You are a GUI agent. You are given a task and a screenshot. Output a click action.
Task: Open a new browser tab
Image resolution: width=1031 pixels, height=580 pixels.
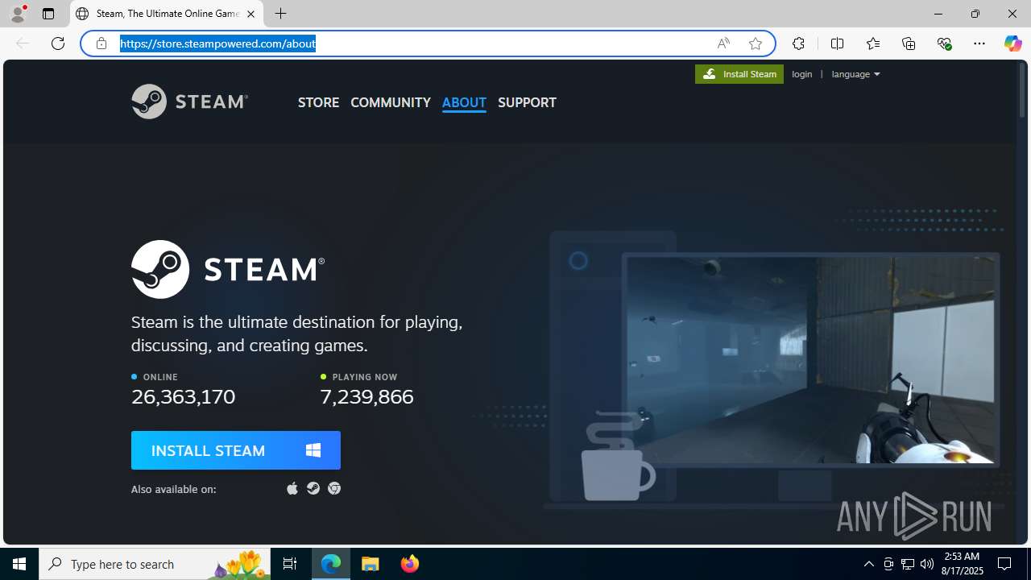pyautogui.click(x=280, y=14)
